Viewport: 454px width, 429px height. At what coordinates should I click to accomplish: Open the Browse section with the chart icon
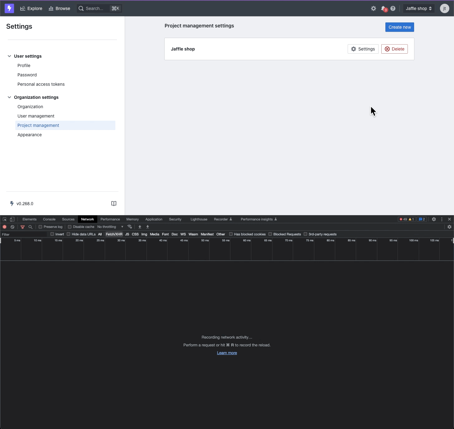click(x=59, y=8)
